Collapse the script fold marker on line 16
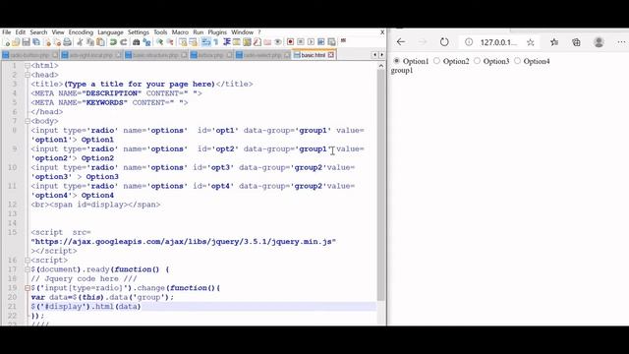This screenshot has width=629, height=354. (x=28, y=260)
